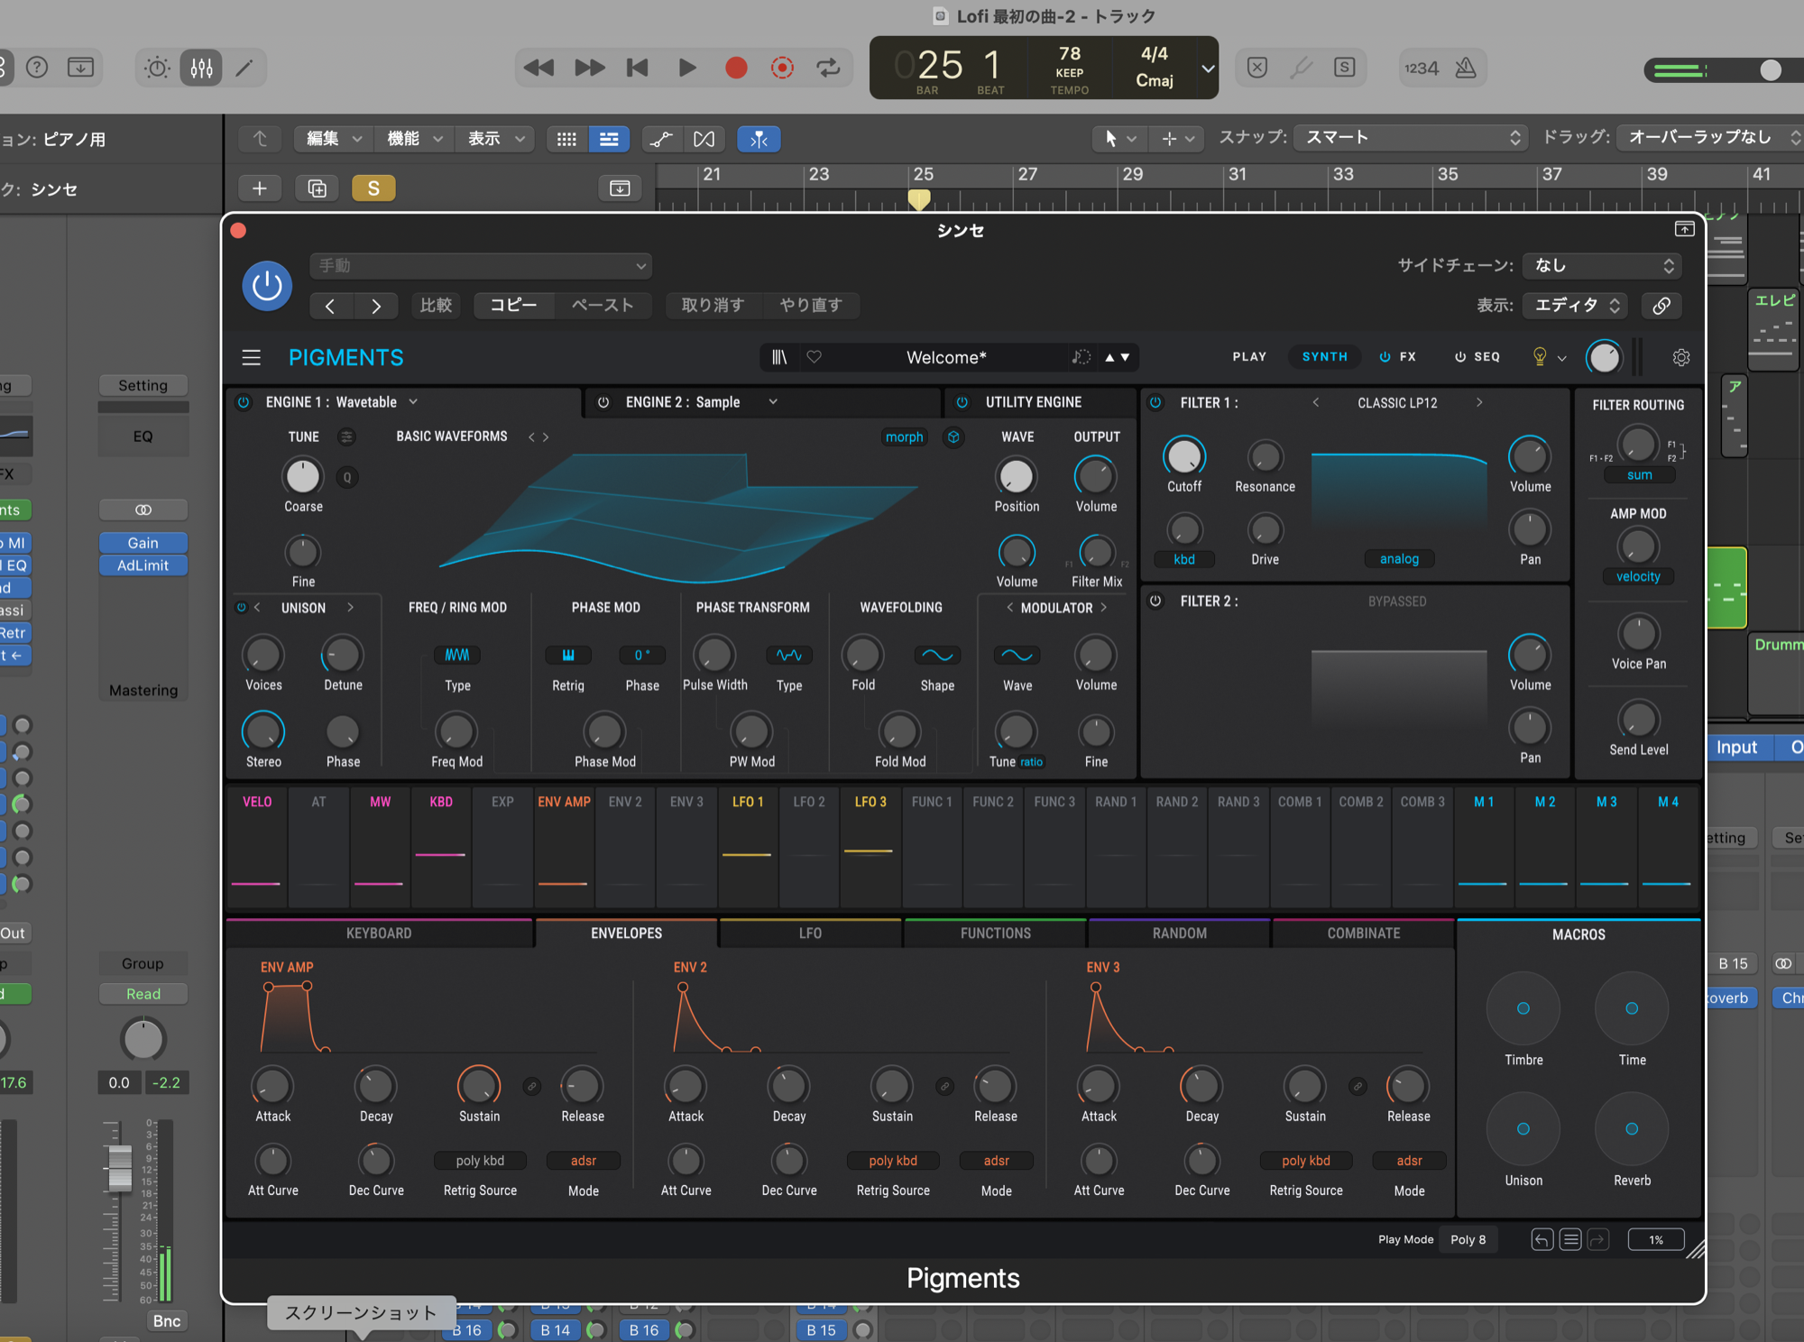The height and width of the screenshot is (1342, 1804).
Task: Toggle the cycle loop button
Action: pyautogui.click(x=828, y=68)
